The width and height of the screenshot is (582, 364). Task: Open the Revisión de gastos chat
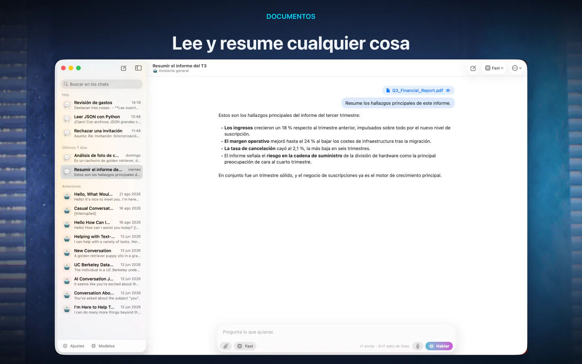(102, 105)
